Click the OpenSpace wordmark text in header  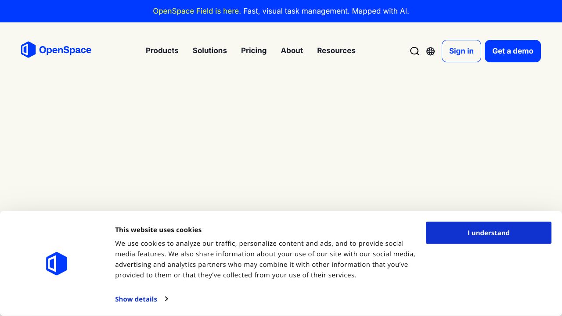[65, 50]
